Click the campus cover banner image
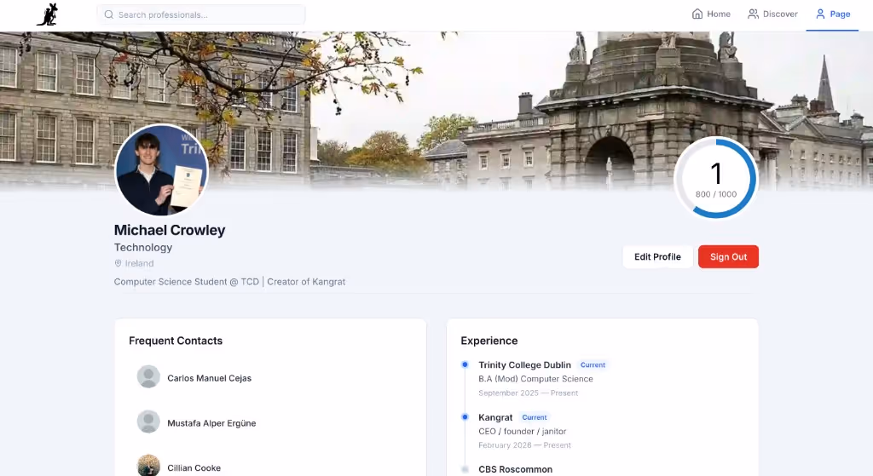The height and width of the screenshot is (476, 873). (x=436, y=112)
